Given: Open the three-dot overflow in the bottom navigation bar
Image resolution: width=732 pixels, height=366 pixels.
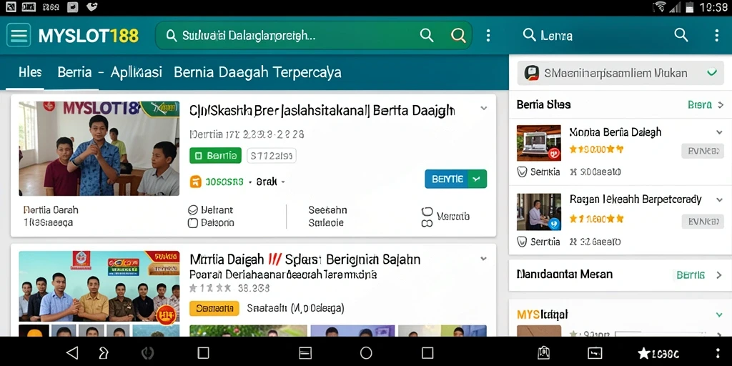Looking at the screenshot, I should [x=718, y=353].
